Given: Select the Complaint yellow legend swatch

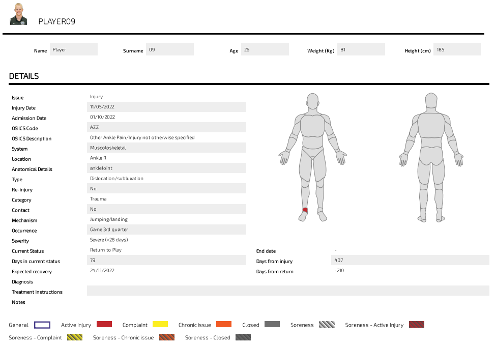Looking at the screenshot, I should coord(160,325).
